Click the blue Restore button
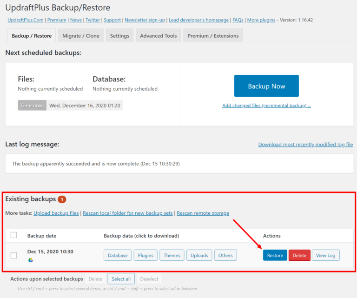 275,255
